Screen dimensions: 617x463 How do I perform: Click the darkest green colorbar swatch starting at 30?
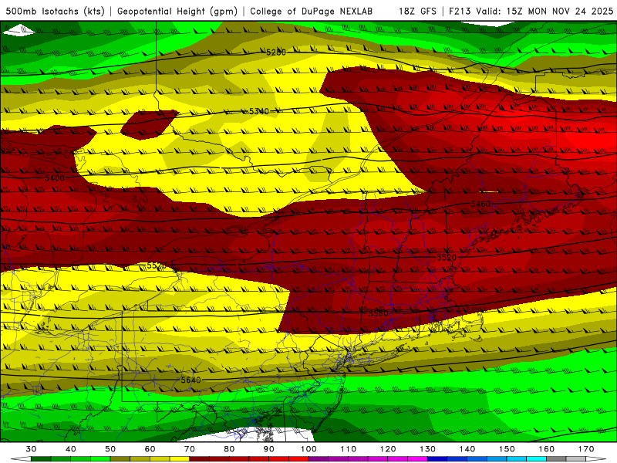41,459
